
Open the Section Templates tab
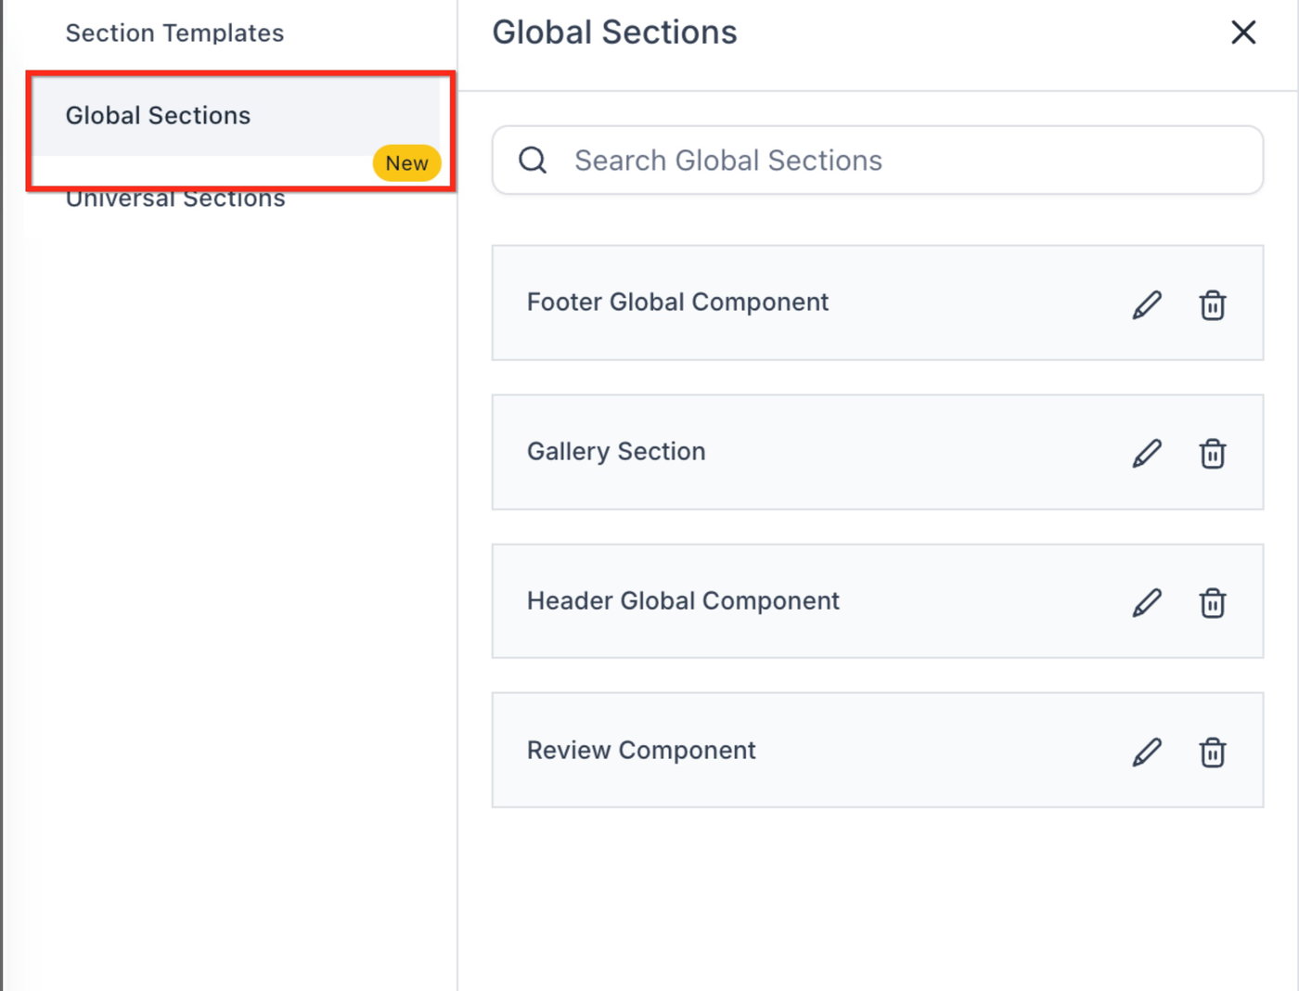pos(174,33)
